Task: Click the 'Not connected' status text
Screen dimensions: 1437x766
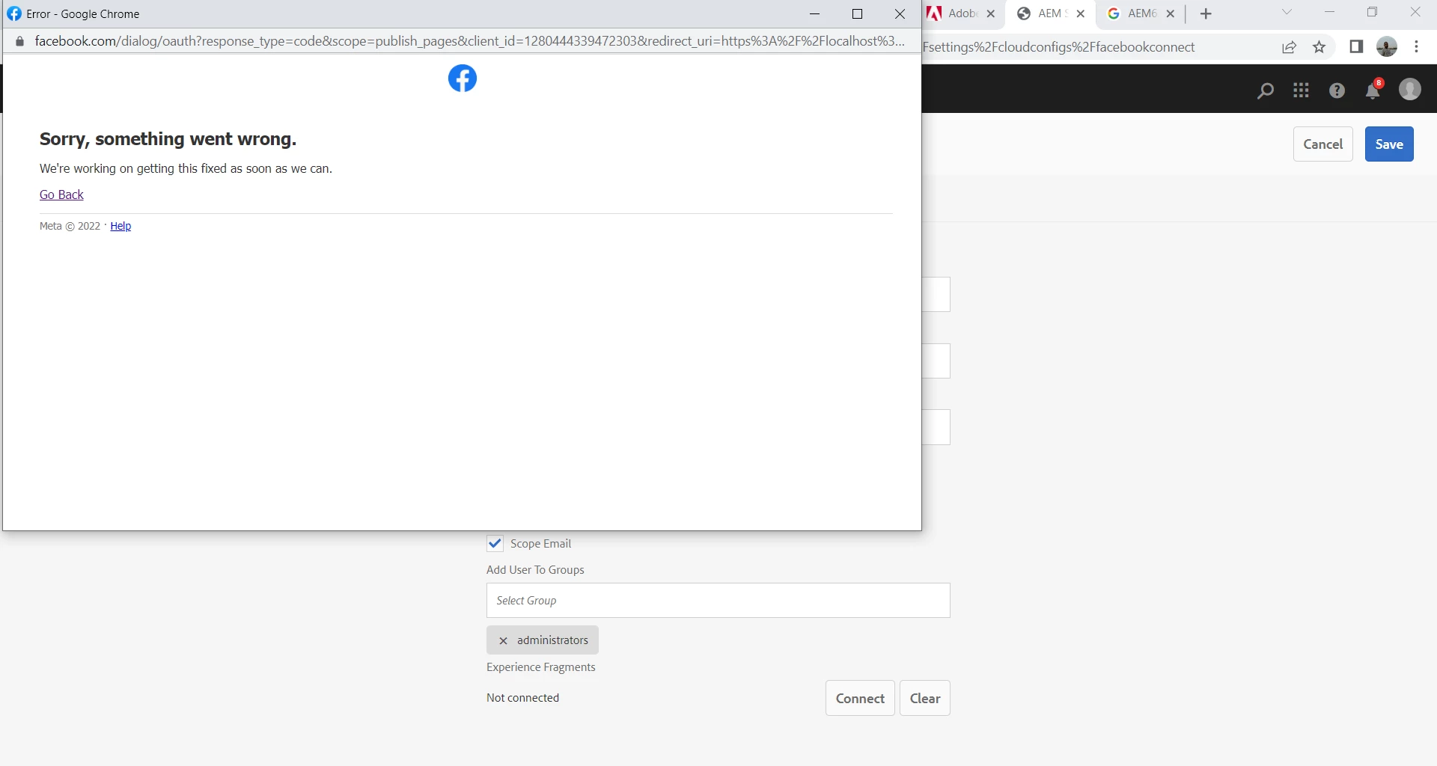Action: [x=523, y=698]
